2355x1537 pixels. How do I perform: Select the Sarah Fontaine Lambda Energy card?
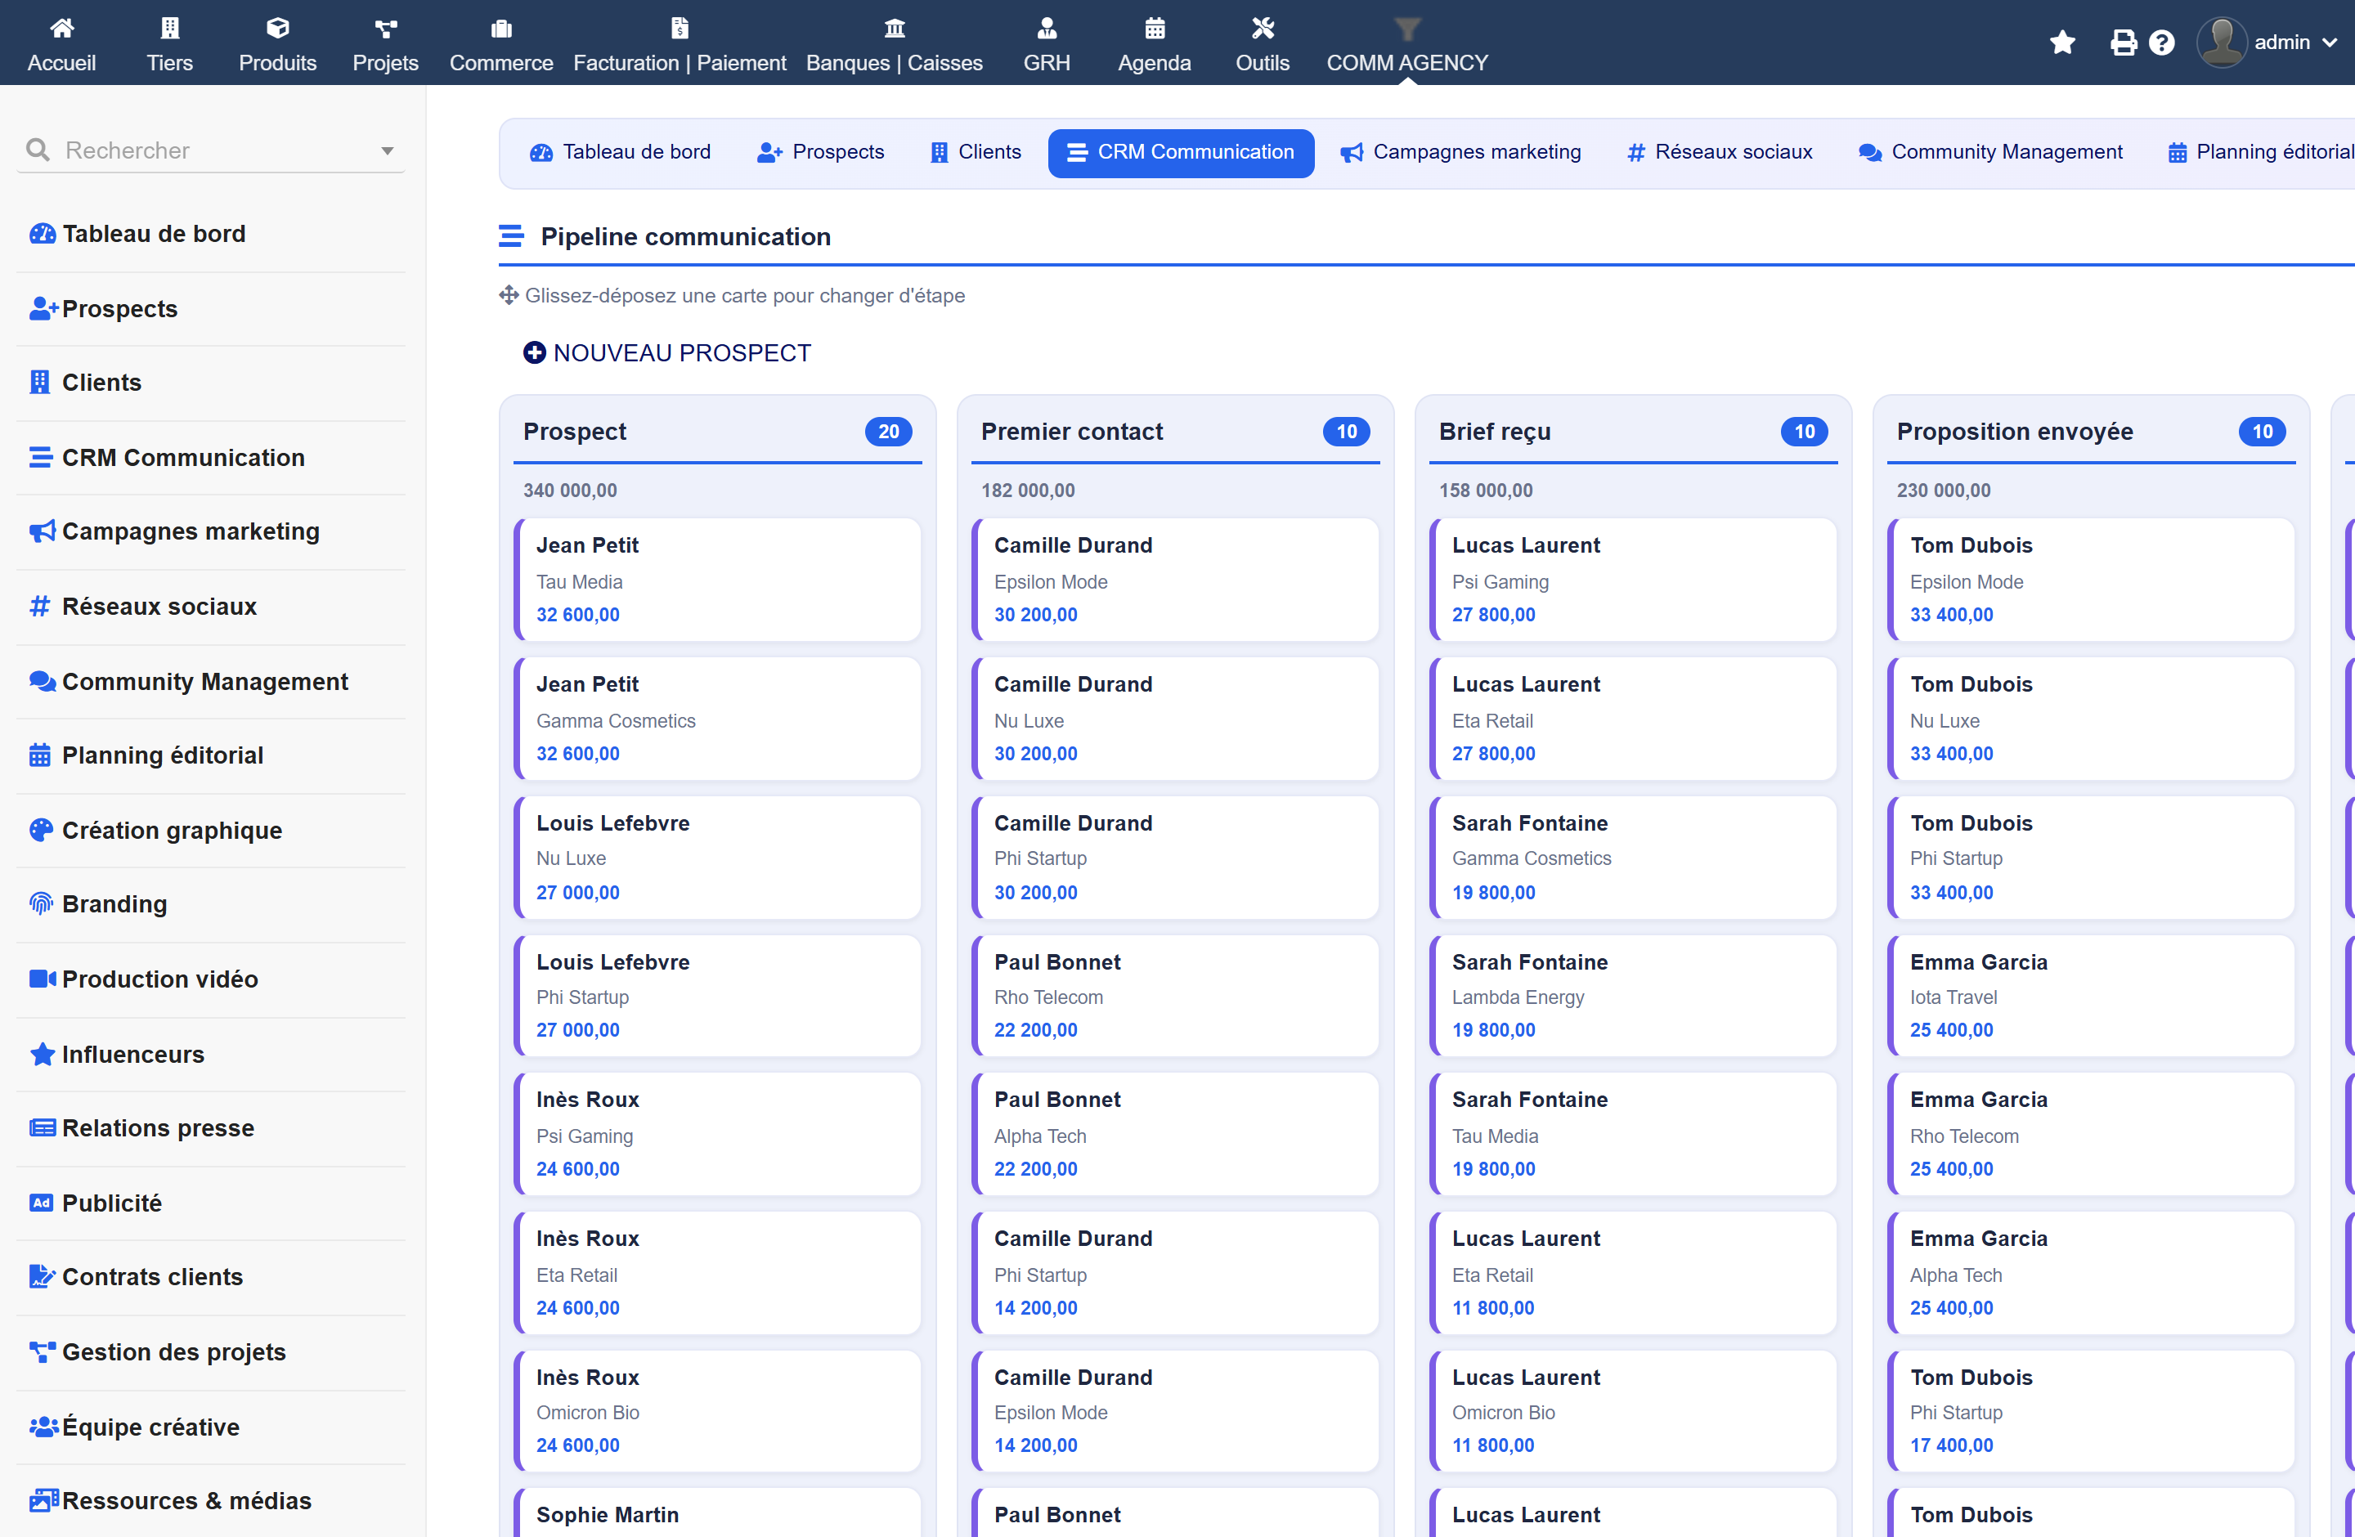click(x=1634, y=995)
